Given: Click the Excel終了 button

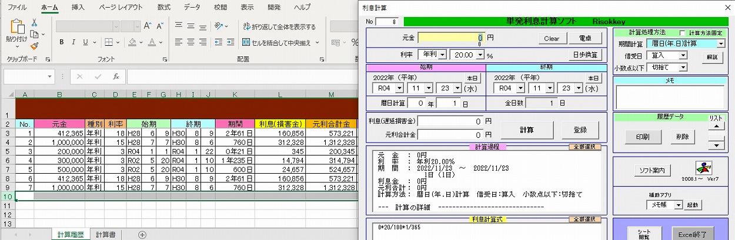Looking at the screenshot, I should (693, 234).
